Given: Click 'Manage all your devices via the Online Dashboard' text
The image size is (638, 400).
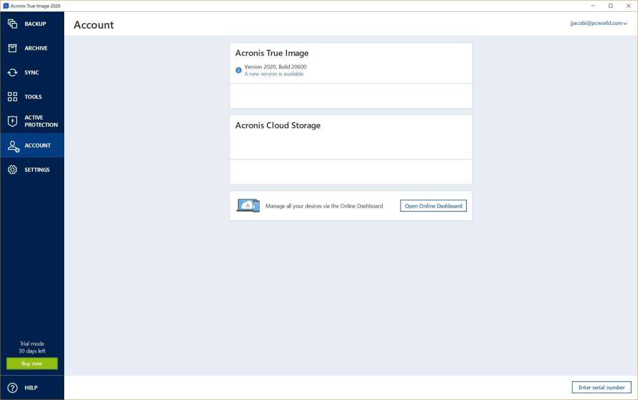Looking at the screenshot, I should 324,206.
